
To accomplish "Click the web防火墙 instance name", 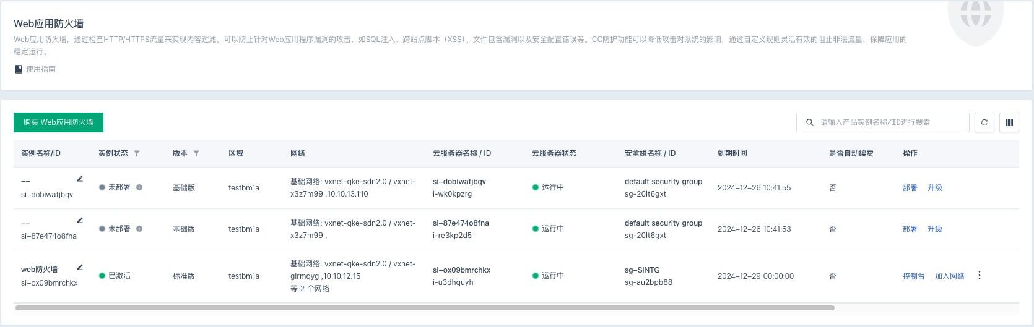I will click(40, 270).
